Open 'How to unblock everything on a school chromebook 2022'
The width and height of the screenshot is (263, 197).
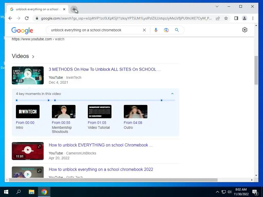click(101, 169)
